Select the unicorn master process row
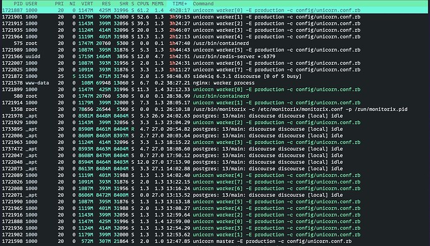Viewport: 430px width, 246px height. pyautogui.click(x=215, y=242)
